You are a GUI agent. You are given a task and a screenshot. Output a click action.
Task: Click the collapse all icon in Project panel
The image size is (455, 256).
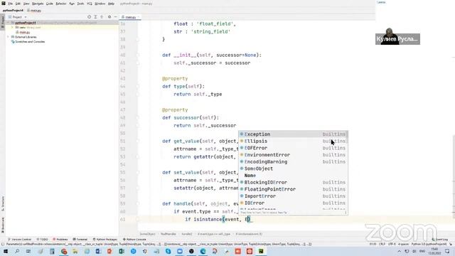(102, 17)
